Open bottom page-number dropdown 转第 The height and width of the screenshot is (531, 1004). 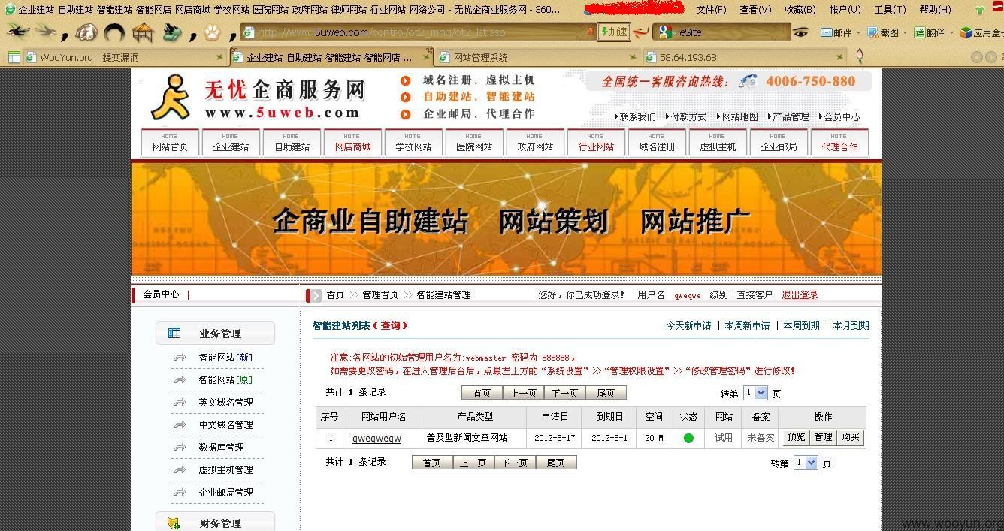pos(806,463)
